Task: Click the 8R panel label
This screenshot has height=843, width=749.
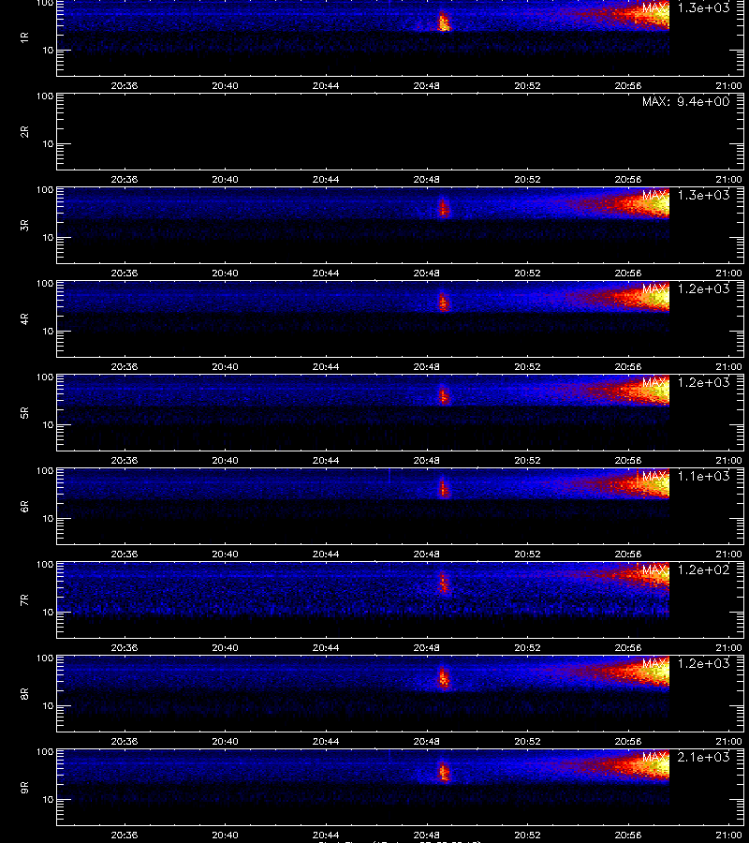Action: click(24, 693)
